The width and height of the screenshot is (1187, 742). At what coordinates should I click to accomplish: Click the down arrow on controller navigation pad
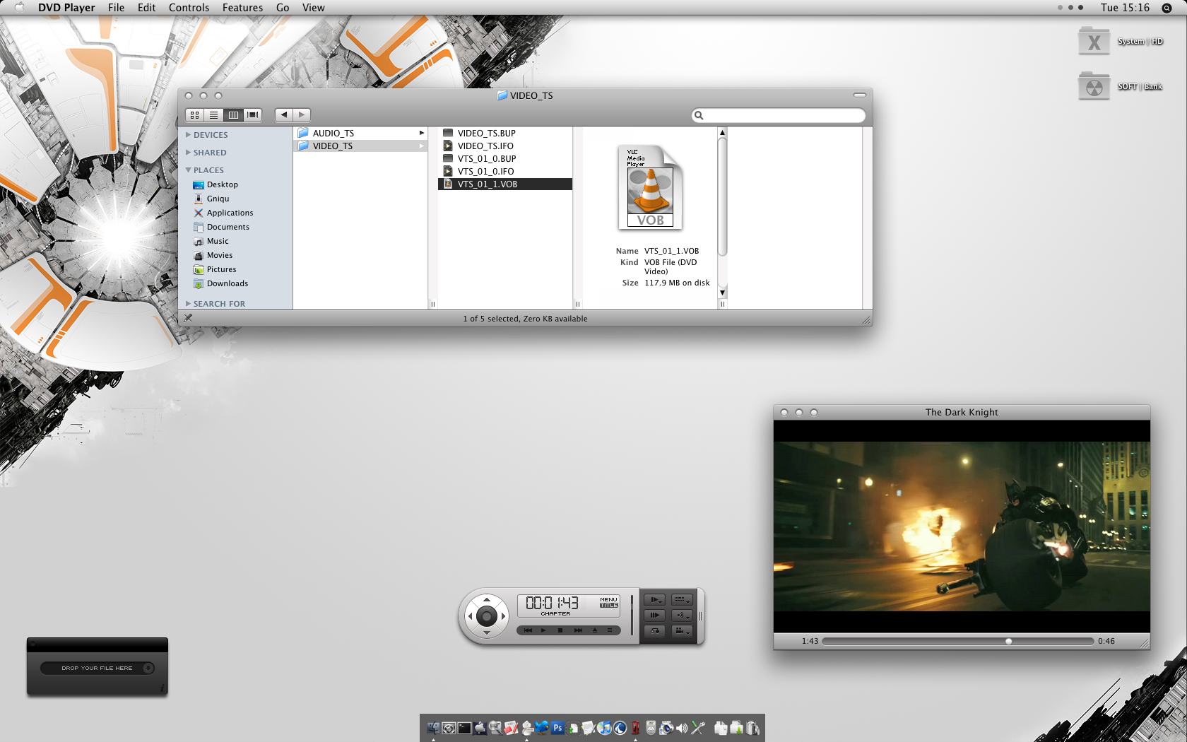pyautogui.click(x=487, y=632)
